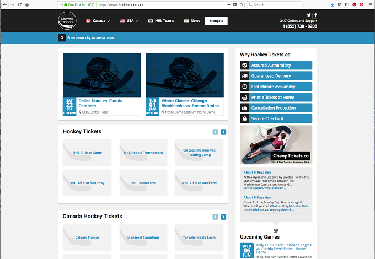Image resolution: width=375 pixels, height=259 pixels.
Task: Open the Facebook icon in site header
Action: point(315,15)
